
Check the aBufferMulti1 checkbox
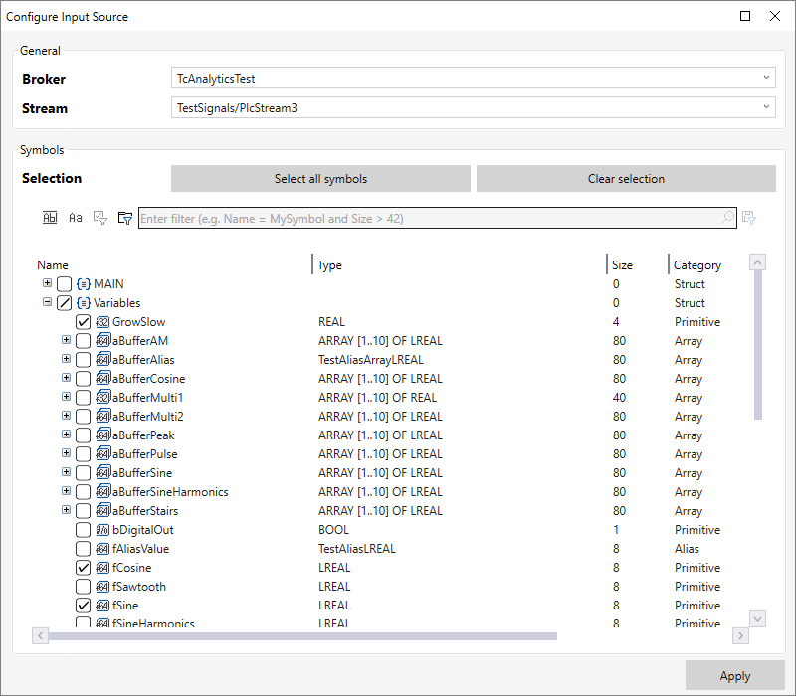tap(83, 398)
